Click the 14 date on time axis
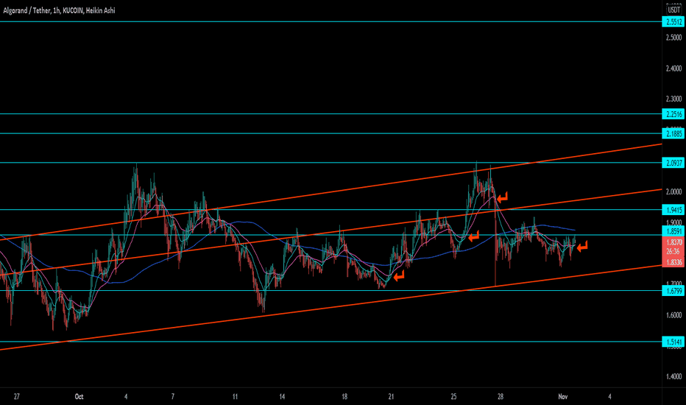 click(x=282, y=397)
